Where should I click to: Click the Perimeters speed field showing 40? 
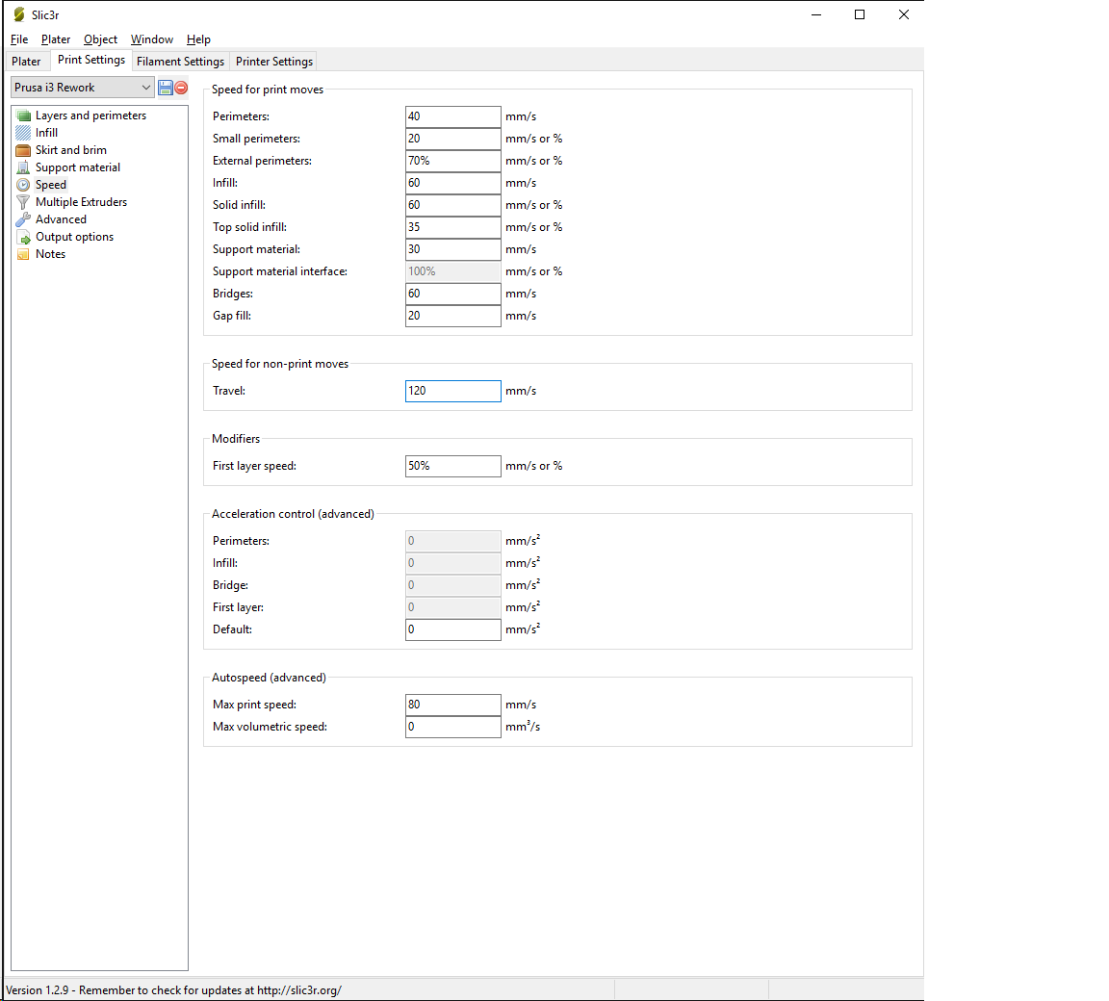tap(452, 116)
